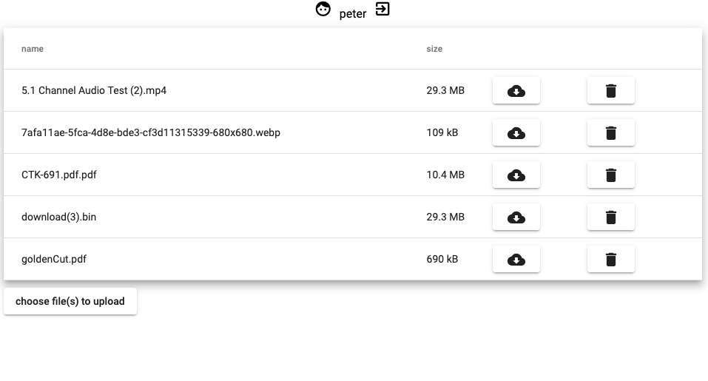Download CTK-691.pdf.pdf
The image size is (708, 381).
tap(516, 175)
